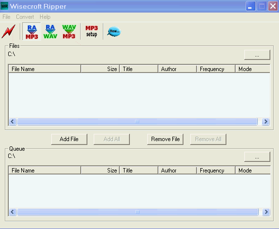279x229 pixels.
Task: Select the RA to WAV conversion mode
Action: (50, 31)
